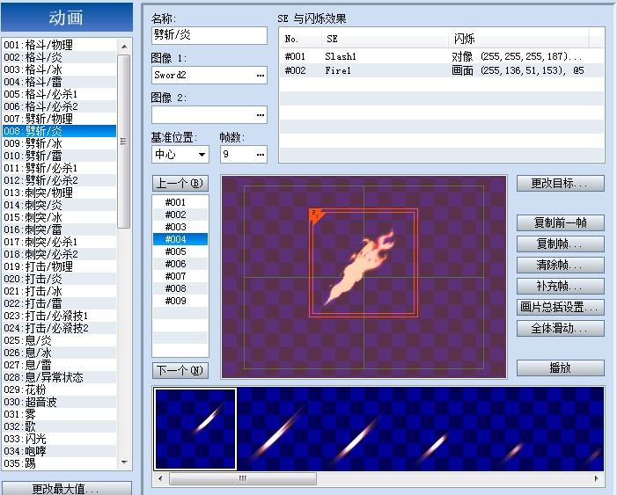The image size is (617, 495).
Task: Select animation 008:劈斩/炎
Action: tap(60, 131)
